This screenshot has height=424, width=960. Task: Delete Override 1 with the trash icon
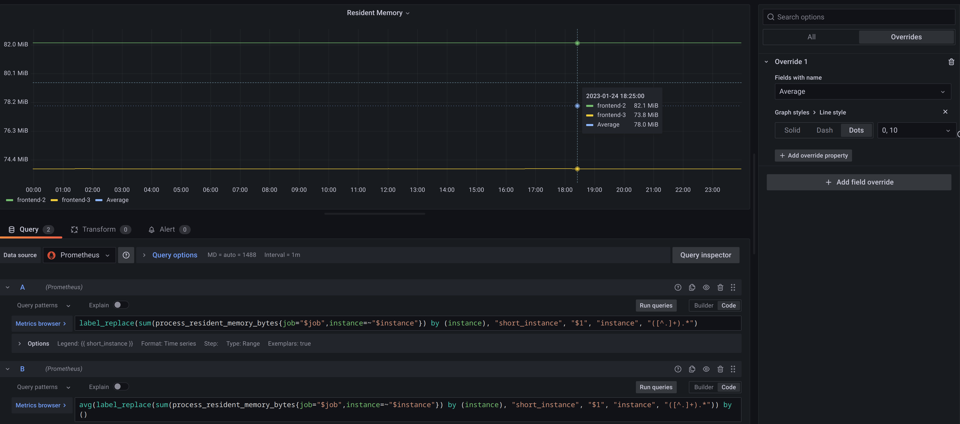(951, 62)
